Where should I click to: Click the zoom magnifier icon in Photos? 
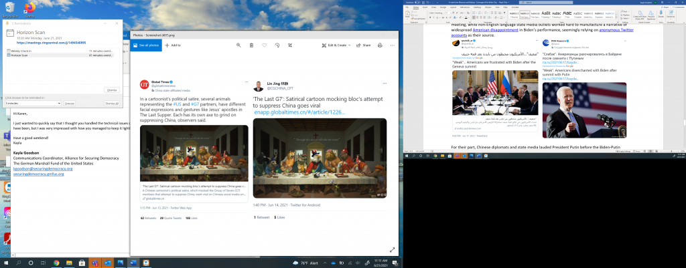coord(239,45)
